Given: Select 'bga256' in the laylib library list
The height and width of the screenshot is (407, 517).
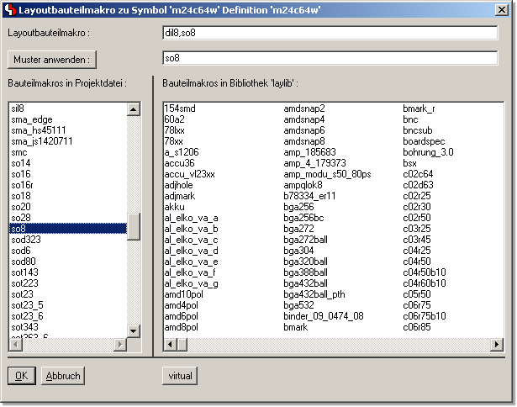Looking at the screenshot, I should [x=298, y=206].
